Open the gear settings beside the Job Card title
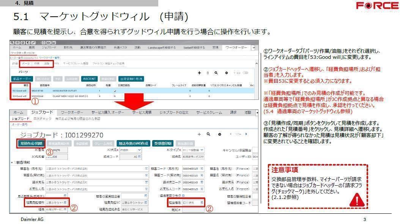The height and width of the screenshot is (224, 400). pyautogui.click(x=220, y=134)
